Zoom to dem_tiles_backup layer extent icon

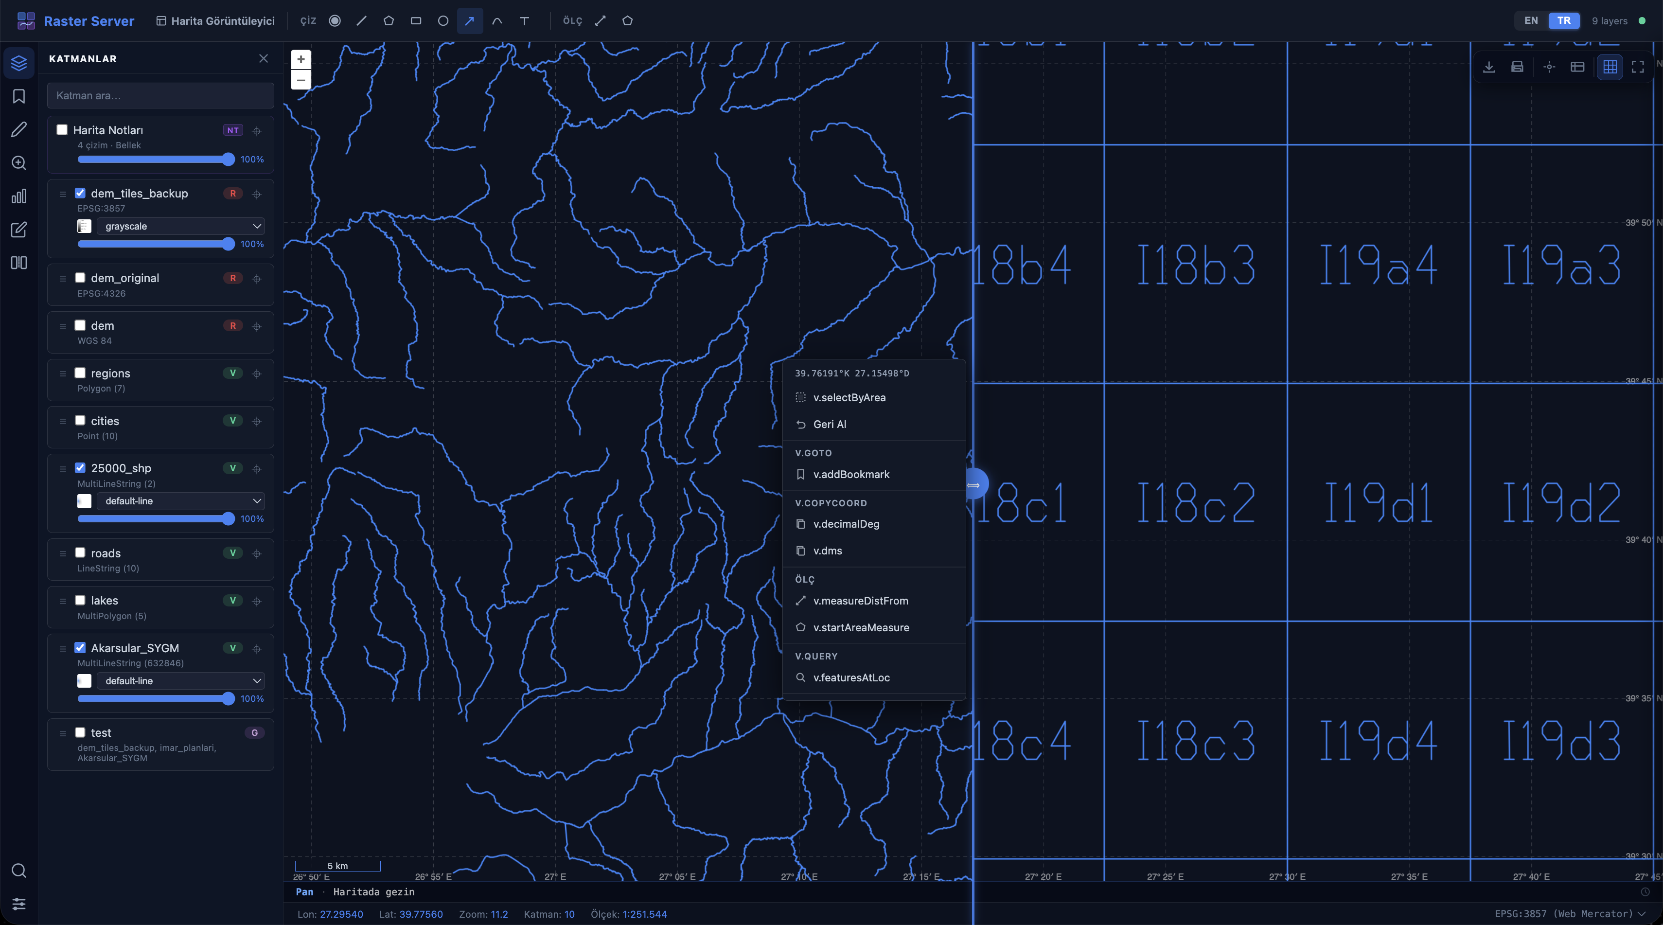click(257, 194)
